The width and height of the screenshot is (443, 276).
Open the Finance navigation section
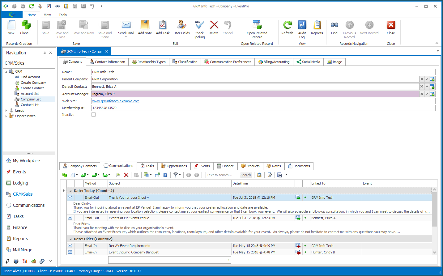click(x=20, y=227)
